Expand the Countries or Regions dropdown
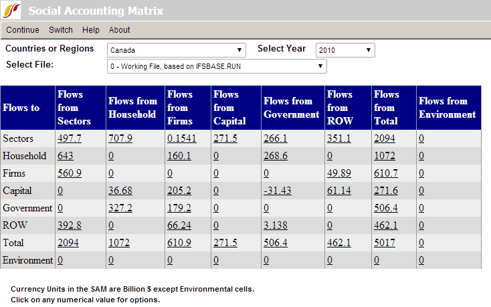 (177, 50)
